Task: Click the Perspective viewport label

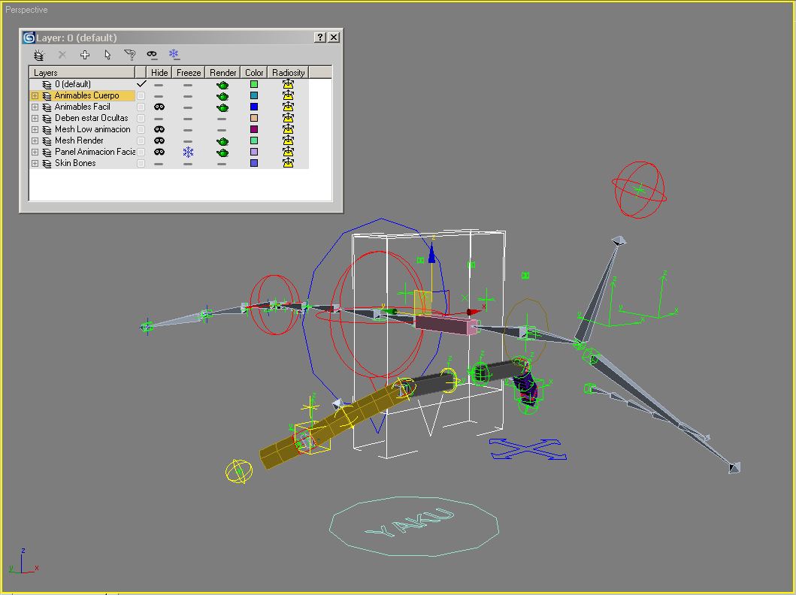Action: click(x=26, y=10)
